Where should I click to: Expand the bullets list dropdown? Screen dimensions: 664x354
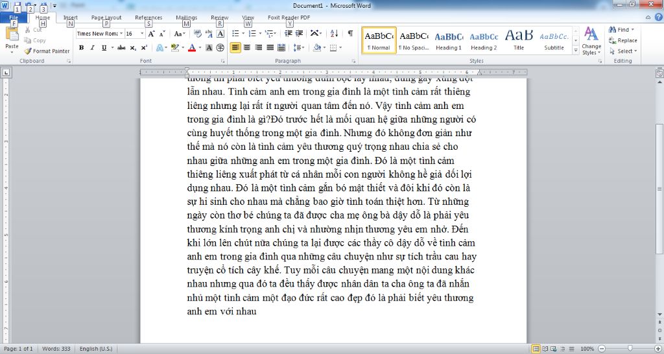tap(243, 34)
